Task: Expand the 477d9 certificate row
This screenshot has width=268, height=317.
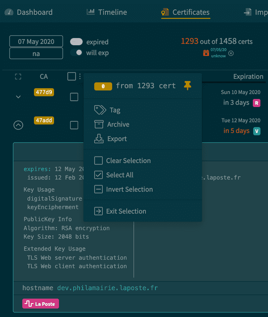Action: click(18, 97)
